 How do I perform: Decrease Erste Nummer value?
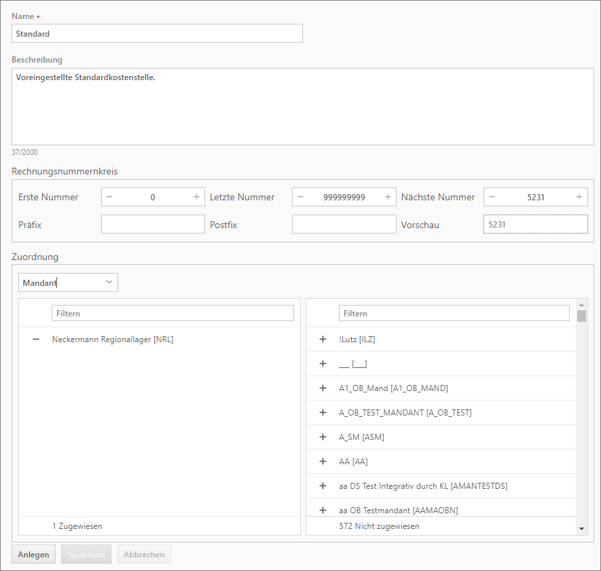point(109,197)
